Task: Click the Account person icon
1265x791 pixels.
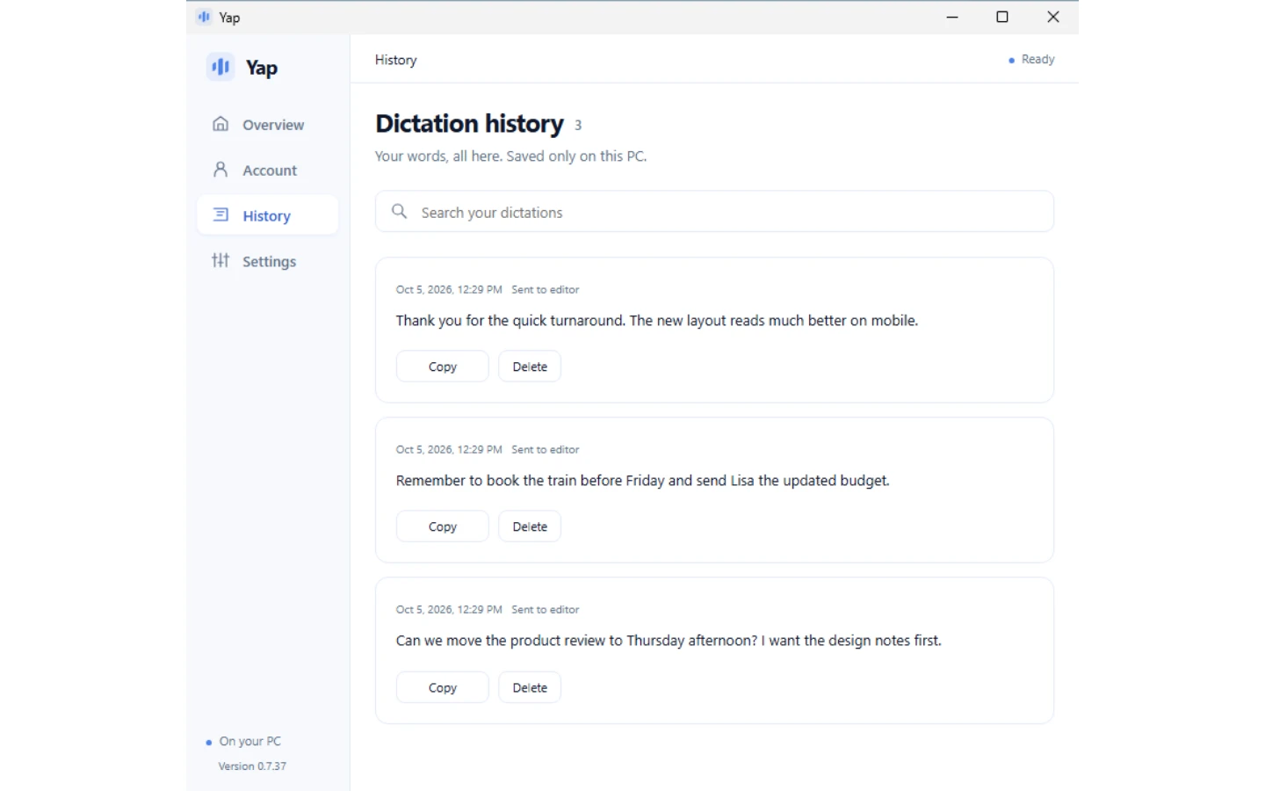Action: (220, 169)
